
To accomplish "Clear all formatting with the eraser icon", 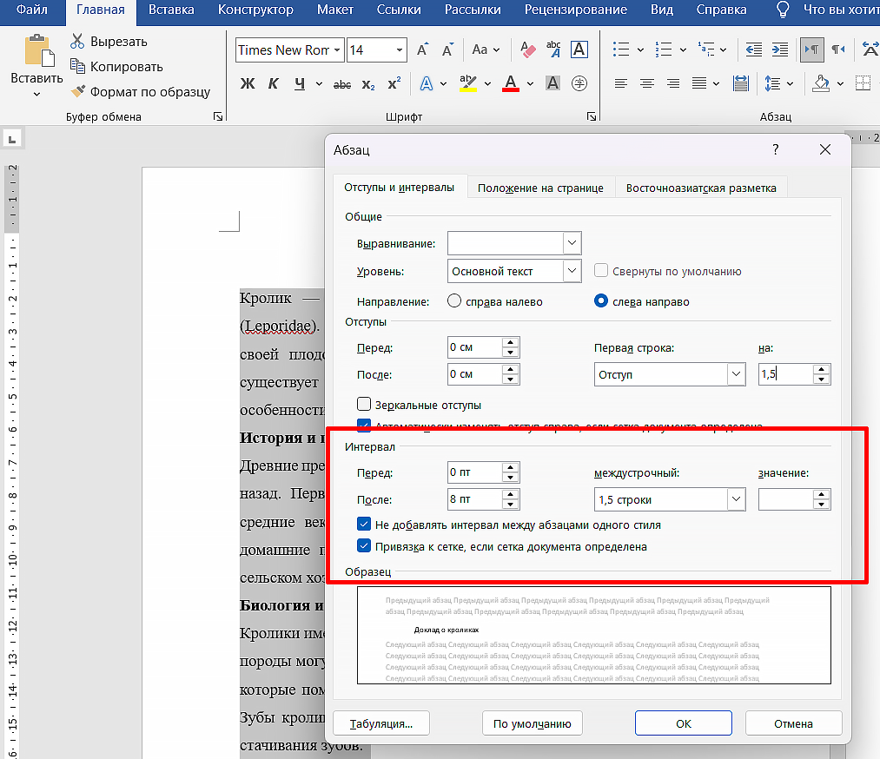I will click(527, 49).
